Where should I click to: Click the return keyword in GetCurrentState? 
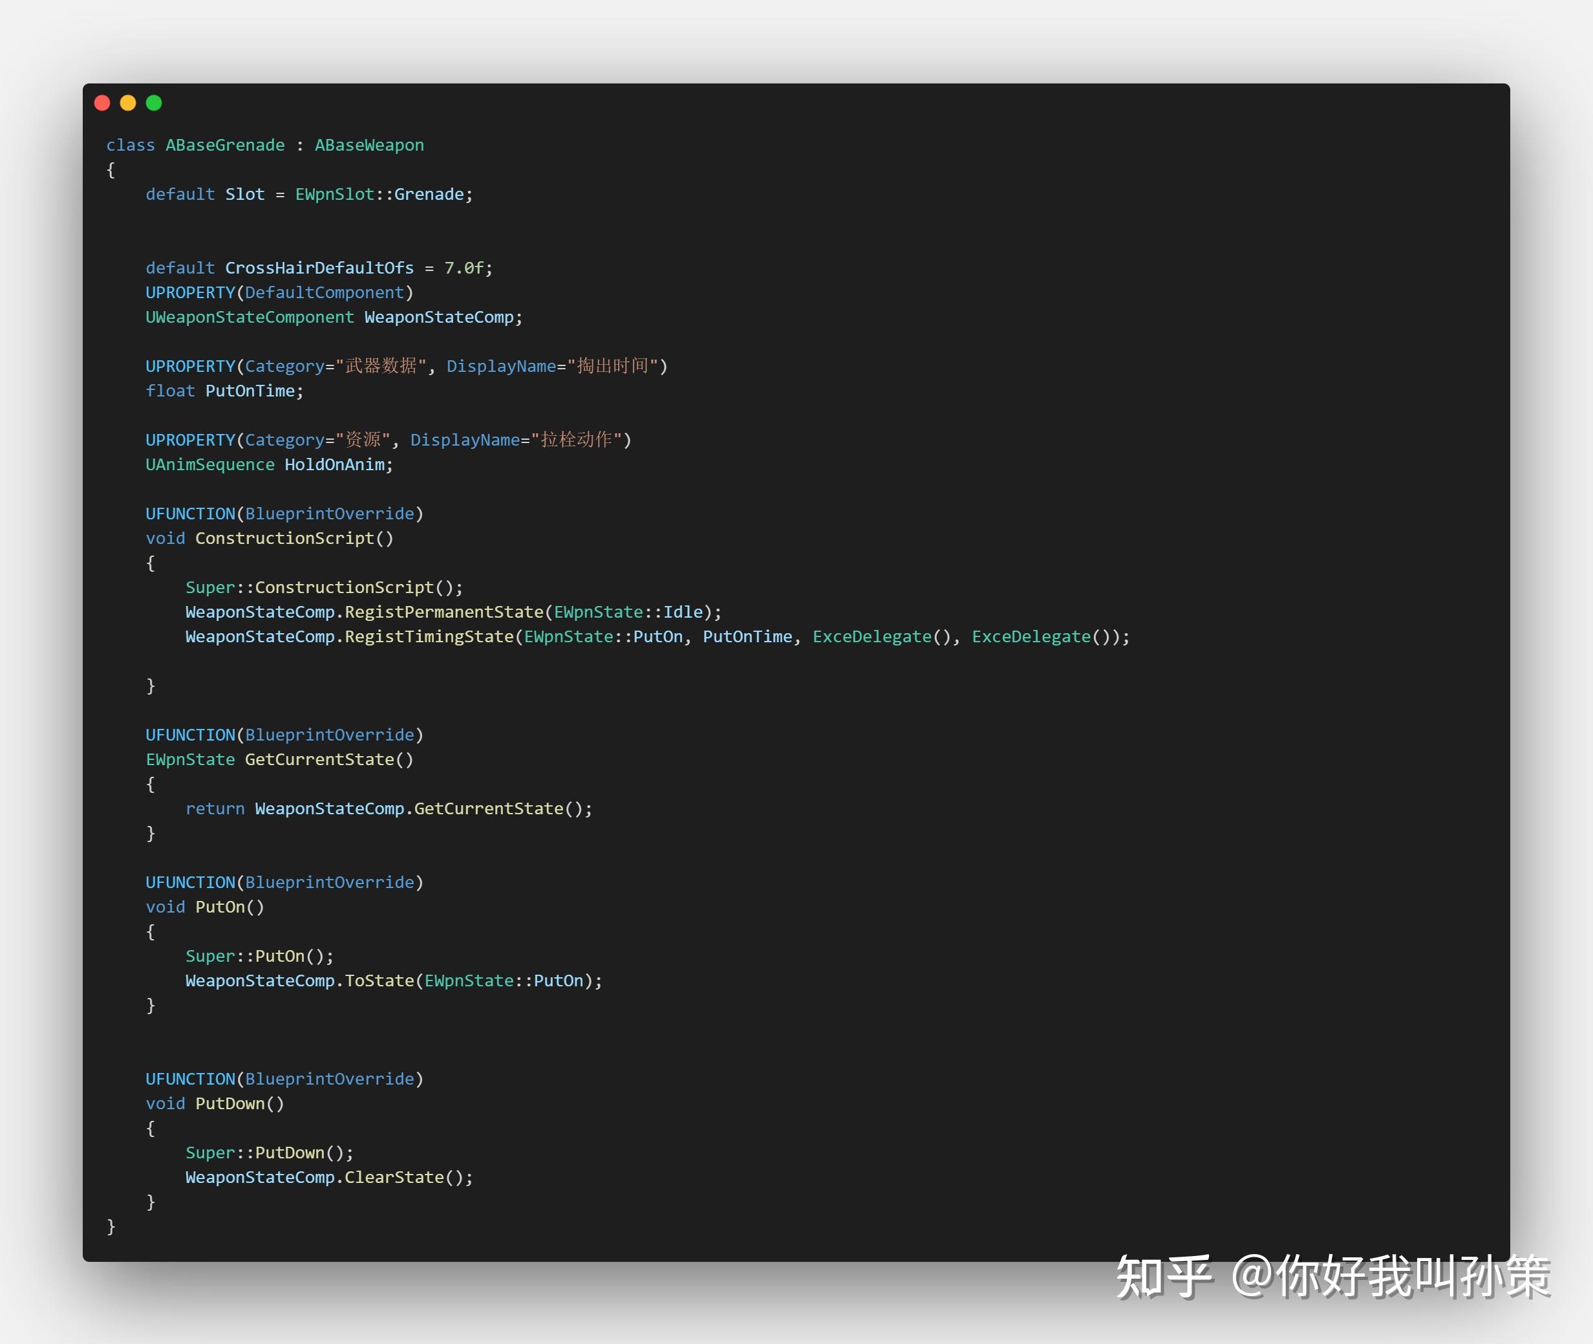(215, 808)
